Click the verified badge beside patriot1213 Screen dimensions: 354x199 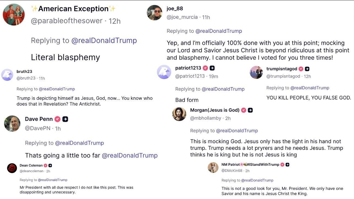pos(205,68)
